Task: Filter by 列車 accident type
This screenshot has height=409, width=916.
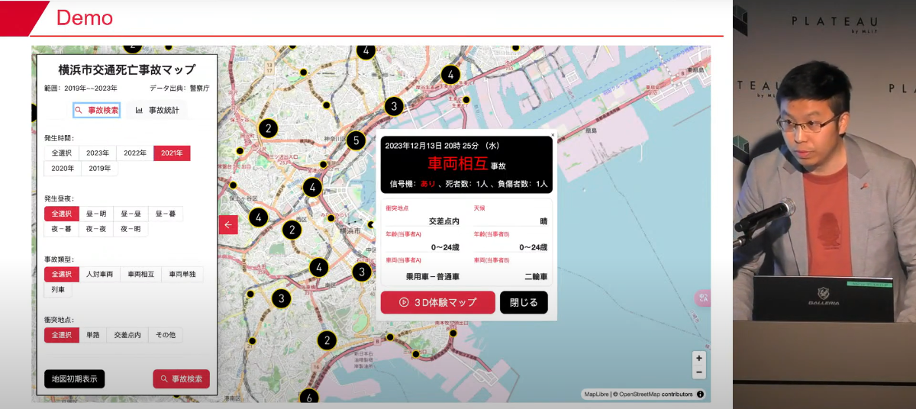Action: point(57,289)
